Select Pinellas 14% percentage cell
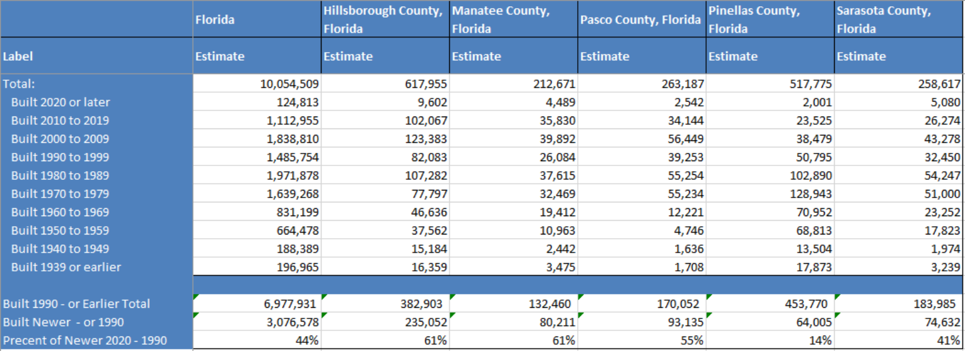The height and width of the screenshot is (351, 965). point(770,340)
